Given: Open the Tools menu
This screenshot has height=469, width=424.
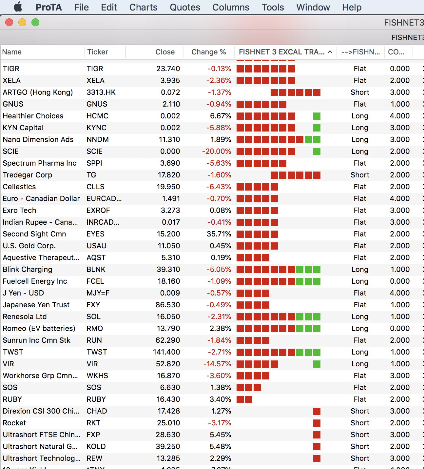Looking at the screenshot, I should coord(273,7).
